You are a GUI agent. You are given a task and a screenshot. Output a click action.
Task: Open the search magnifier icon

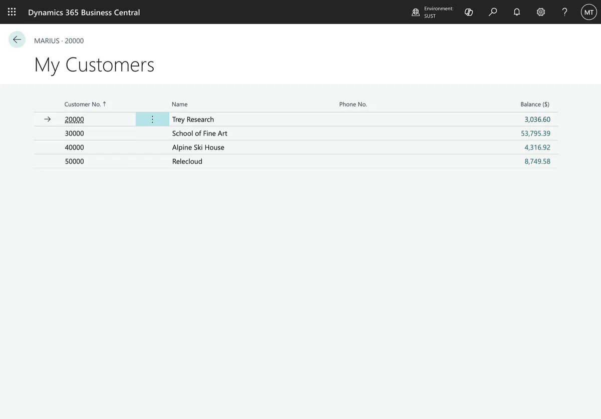coord(493,12)
